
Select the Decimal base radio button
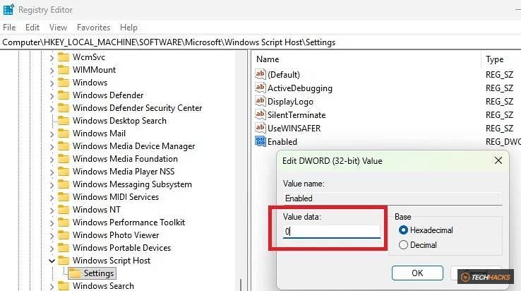[403, 245]
